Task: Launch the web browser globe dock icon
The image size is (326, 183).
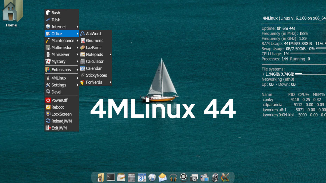Action: (152, 178)
